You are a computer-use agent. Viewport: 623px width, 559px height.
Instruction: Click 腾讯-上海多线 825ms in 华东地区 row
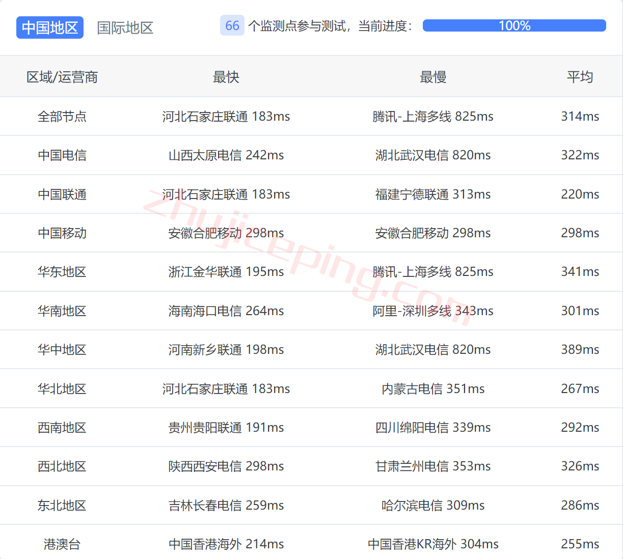(x=433, y=271)
